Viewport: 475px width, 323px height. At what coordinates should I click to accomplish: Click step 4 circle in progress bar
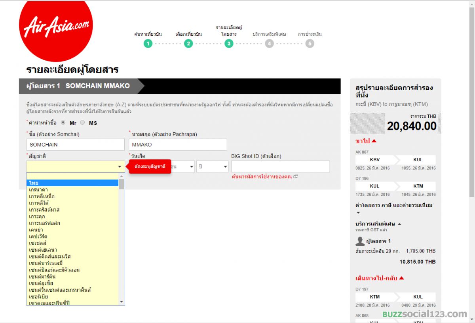point(270,44)
